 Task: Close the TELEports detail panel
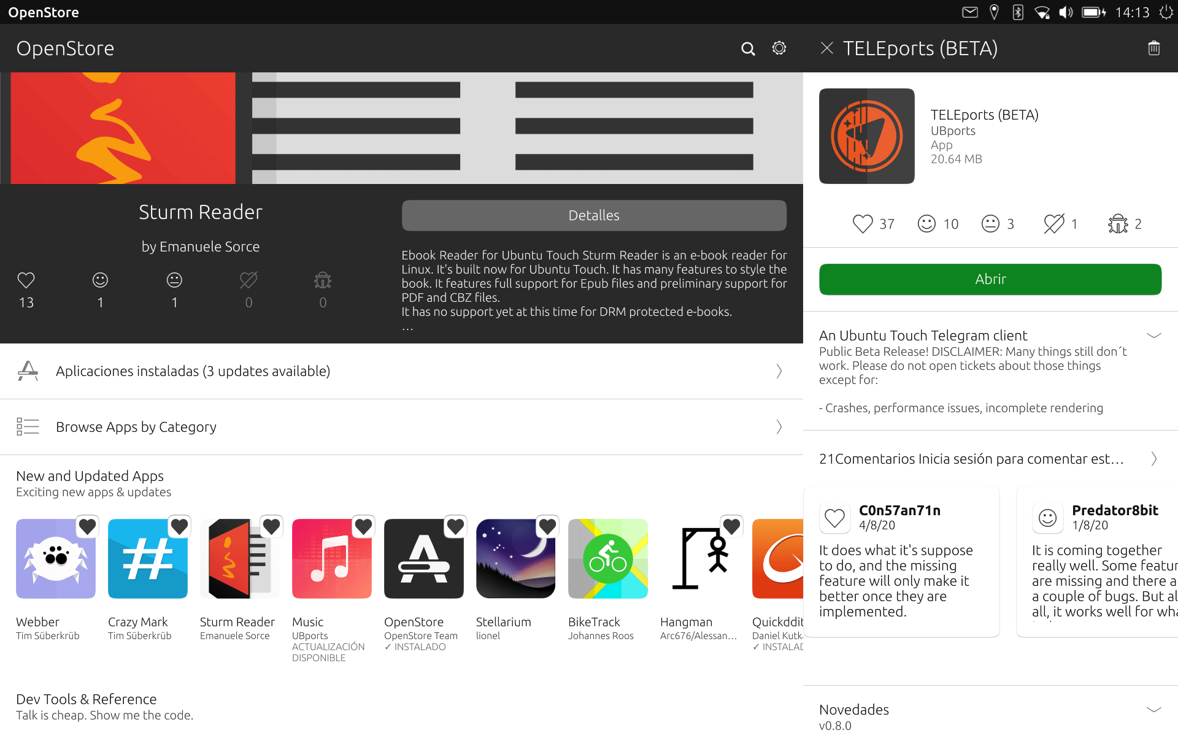(x=826, y=48)
